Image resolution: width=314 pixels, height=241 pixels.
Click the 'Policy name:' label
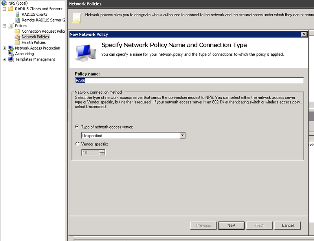[x=87, y=74]
